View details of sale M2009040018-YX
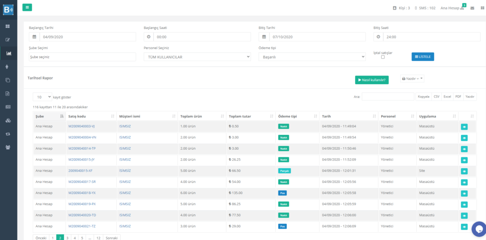 464,193
